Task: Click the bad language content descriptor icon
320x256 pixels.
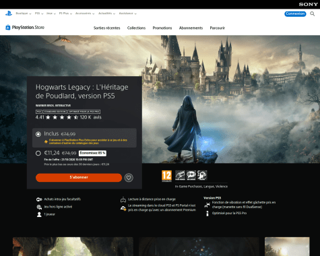Action: click(x=191, y=175)
